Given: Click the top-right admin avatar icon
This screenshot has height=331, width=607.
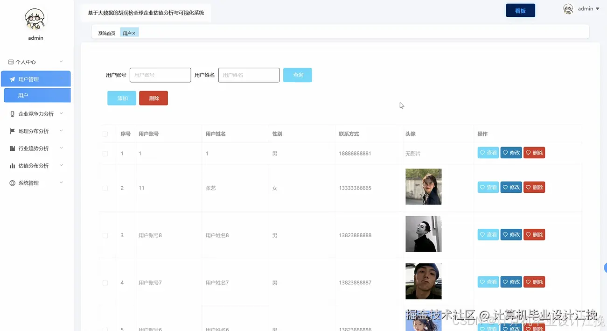Looking at the screenshot, I should point(568,9).
